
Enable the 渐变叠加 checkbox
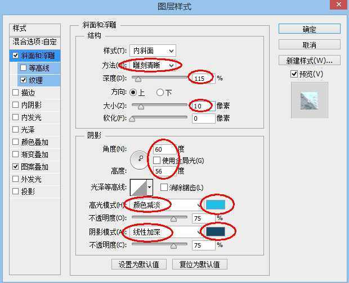15,154
